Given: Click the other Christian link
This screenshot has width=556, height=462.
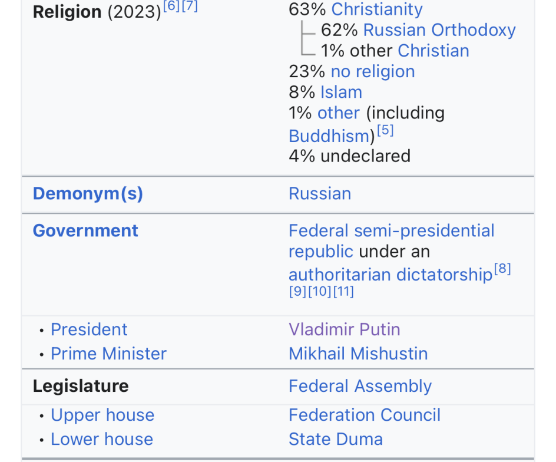Looking at the screenshot, I should (x=433, y=51).
